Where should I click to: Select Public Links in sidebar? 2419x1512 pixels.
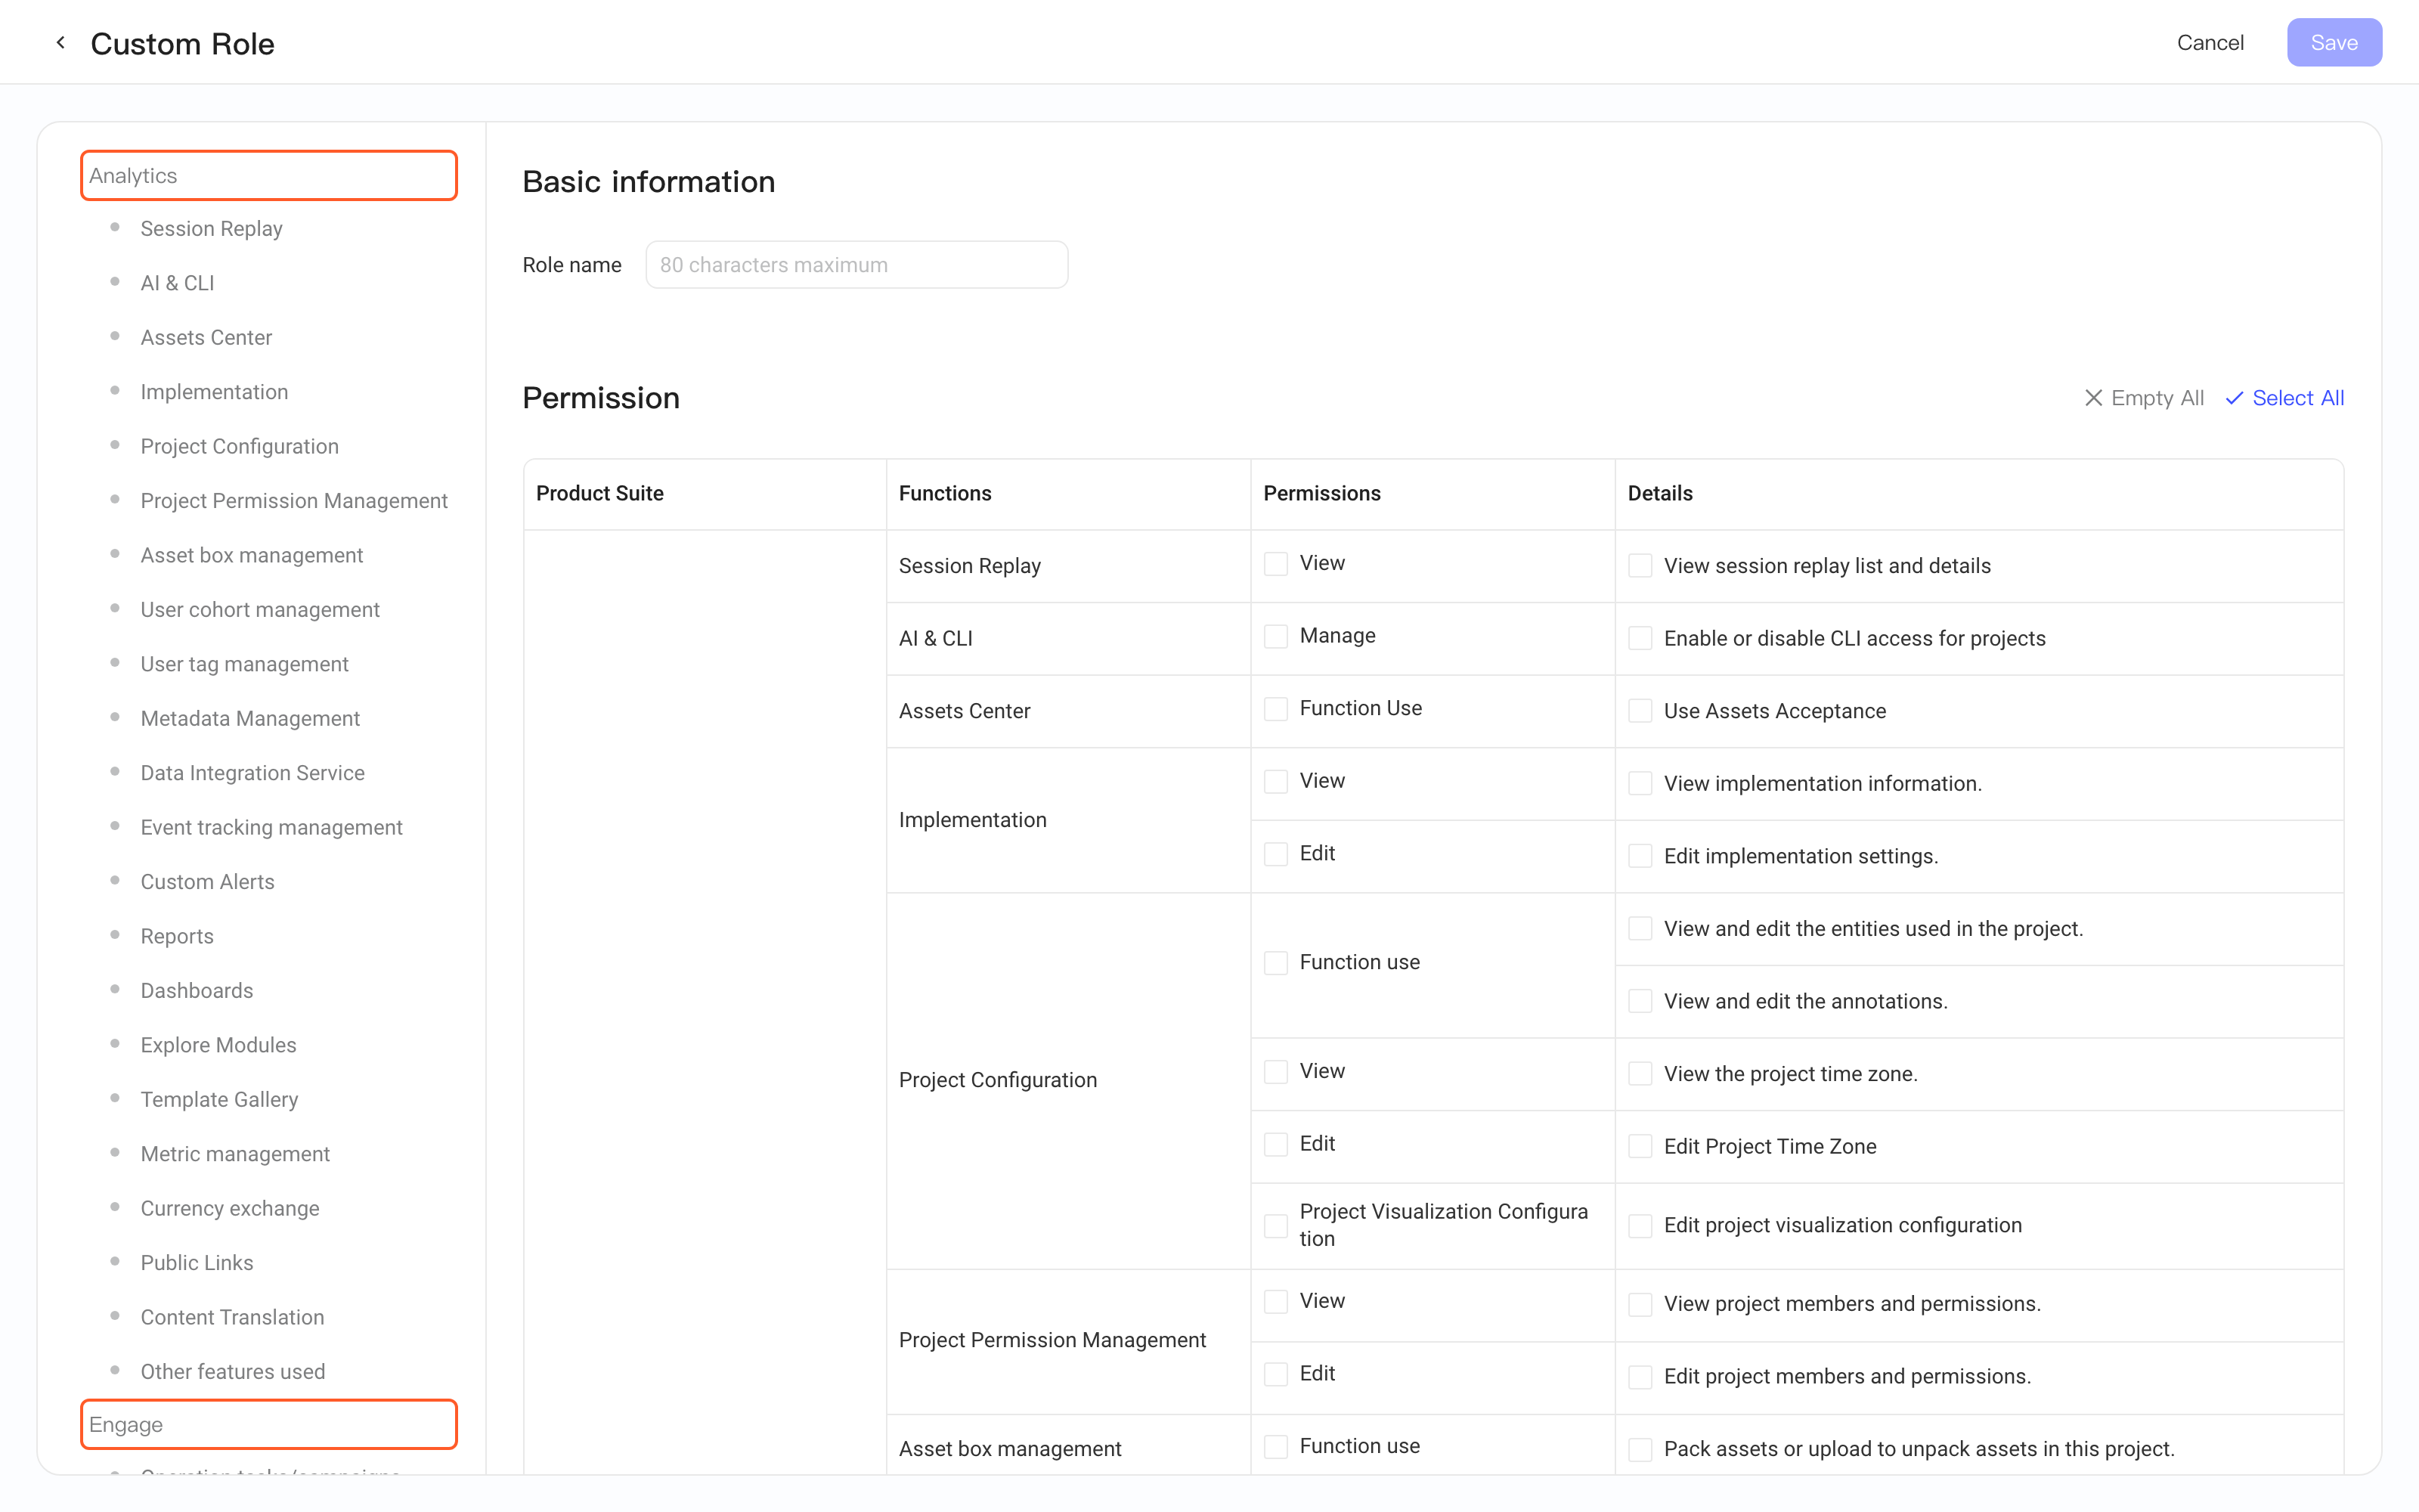tap(197, 1263)
